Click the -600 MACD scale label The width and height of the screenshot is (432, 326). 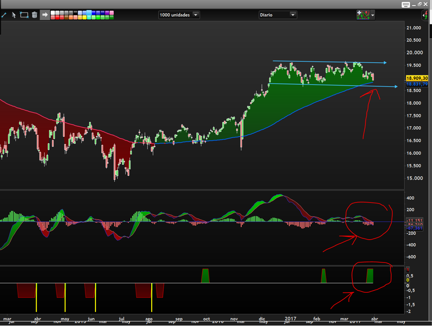[410, 257]
